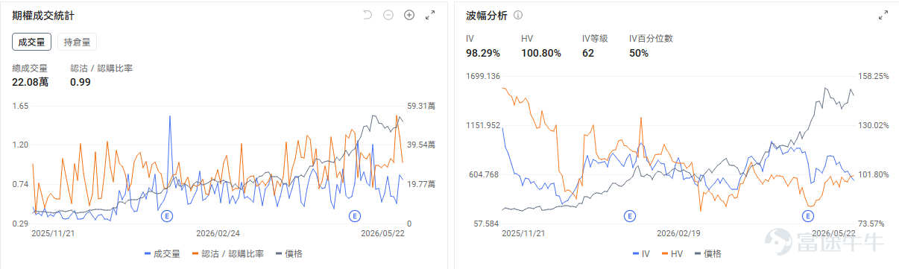Click second earnings E marker in volatility chart
The image size is (899, 269).
807,216
